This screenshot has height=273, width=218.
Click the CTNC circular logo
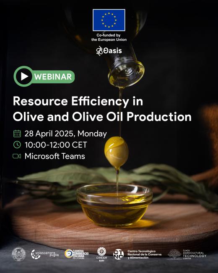(118, 254)
